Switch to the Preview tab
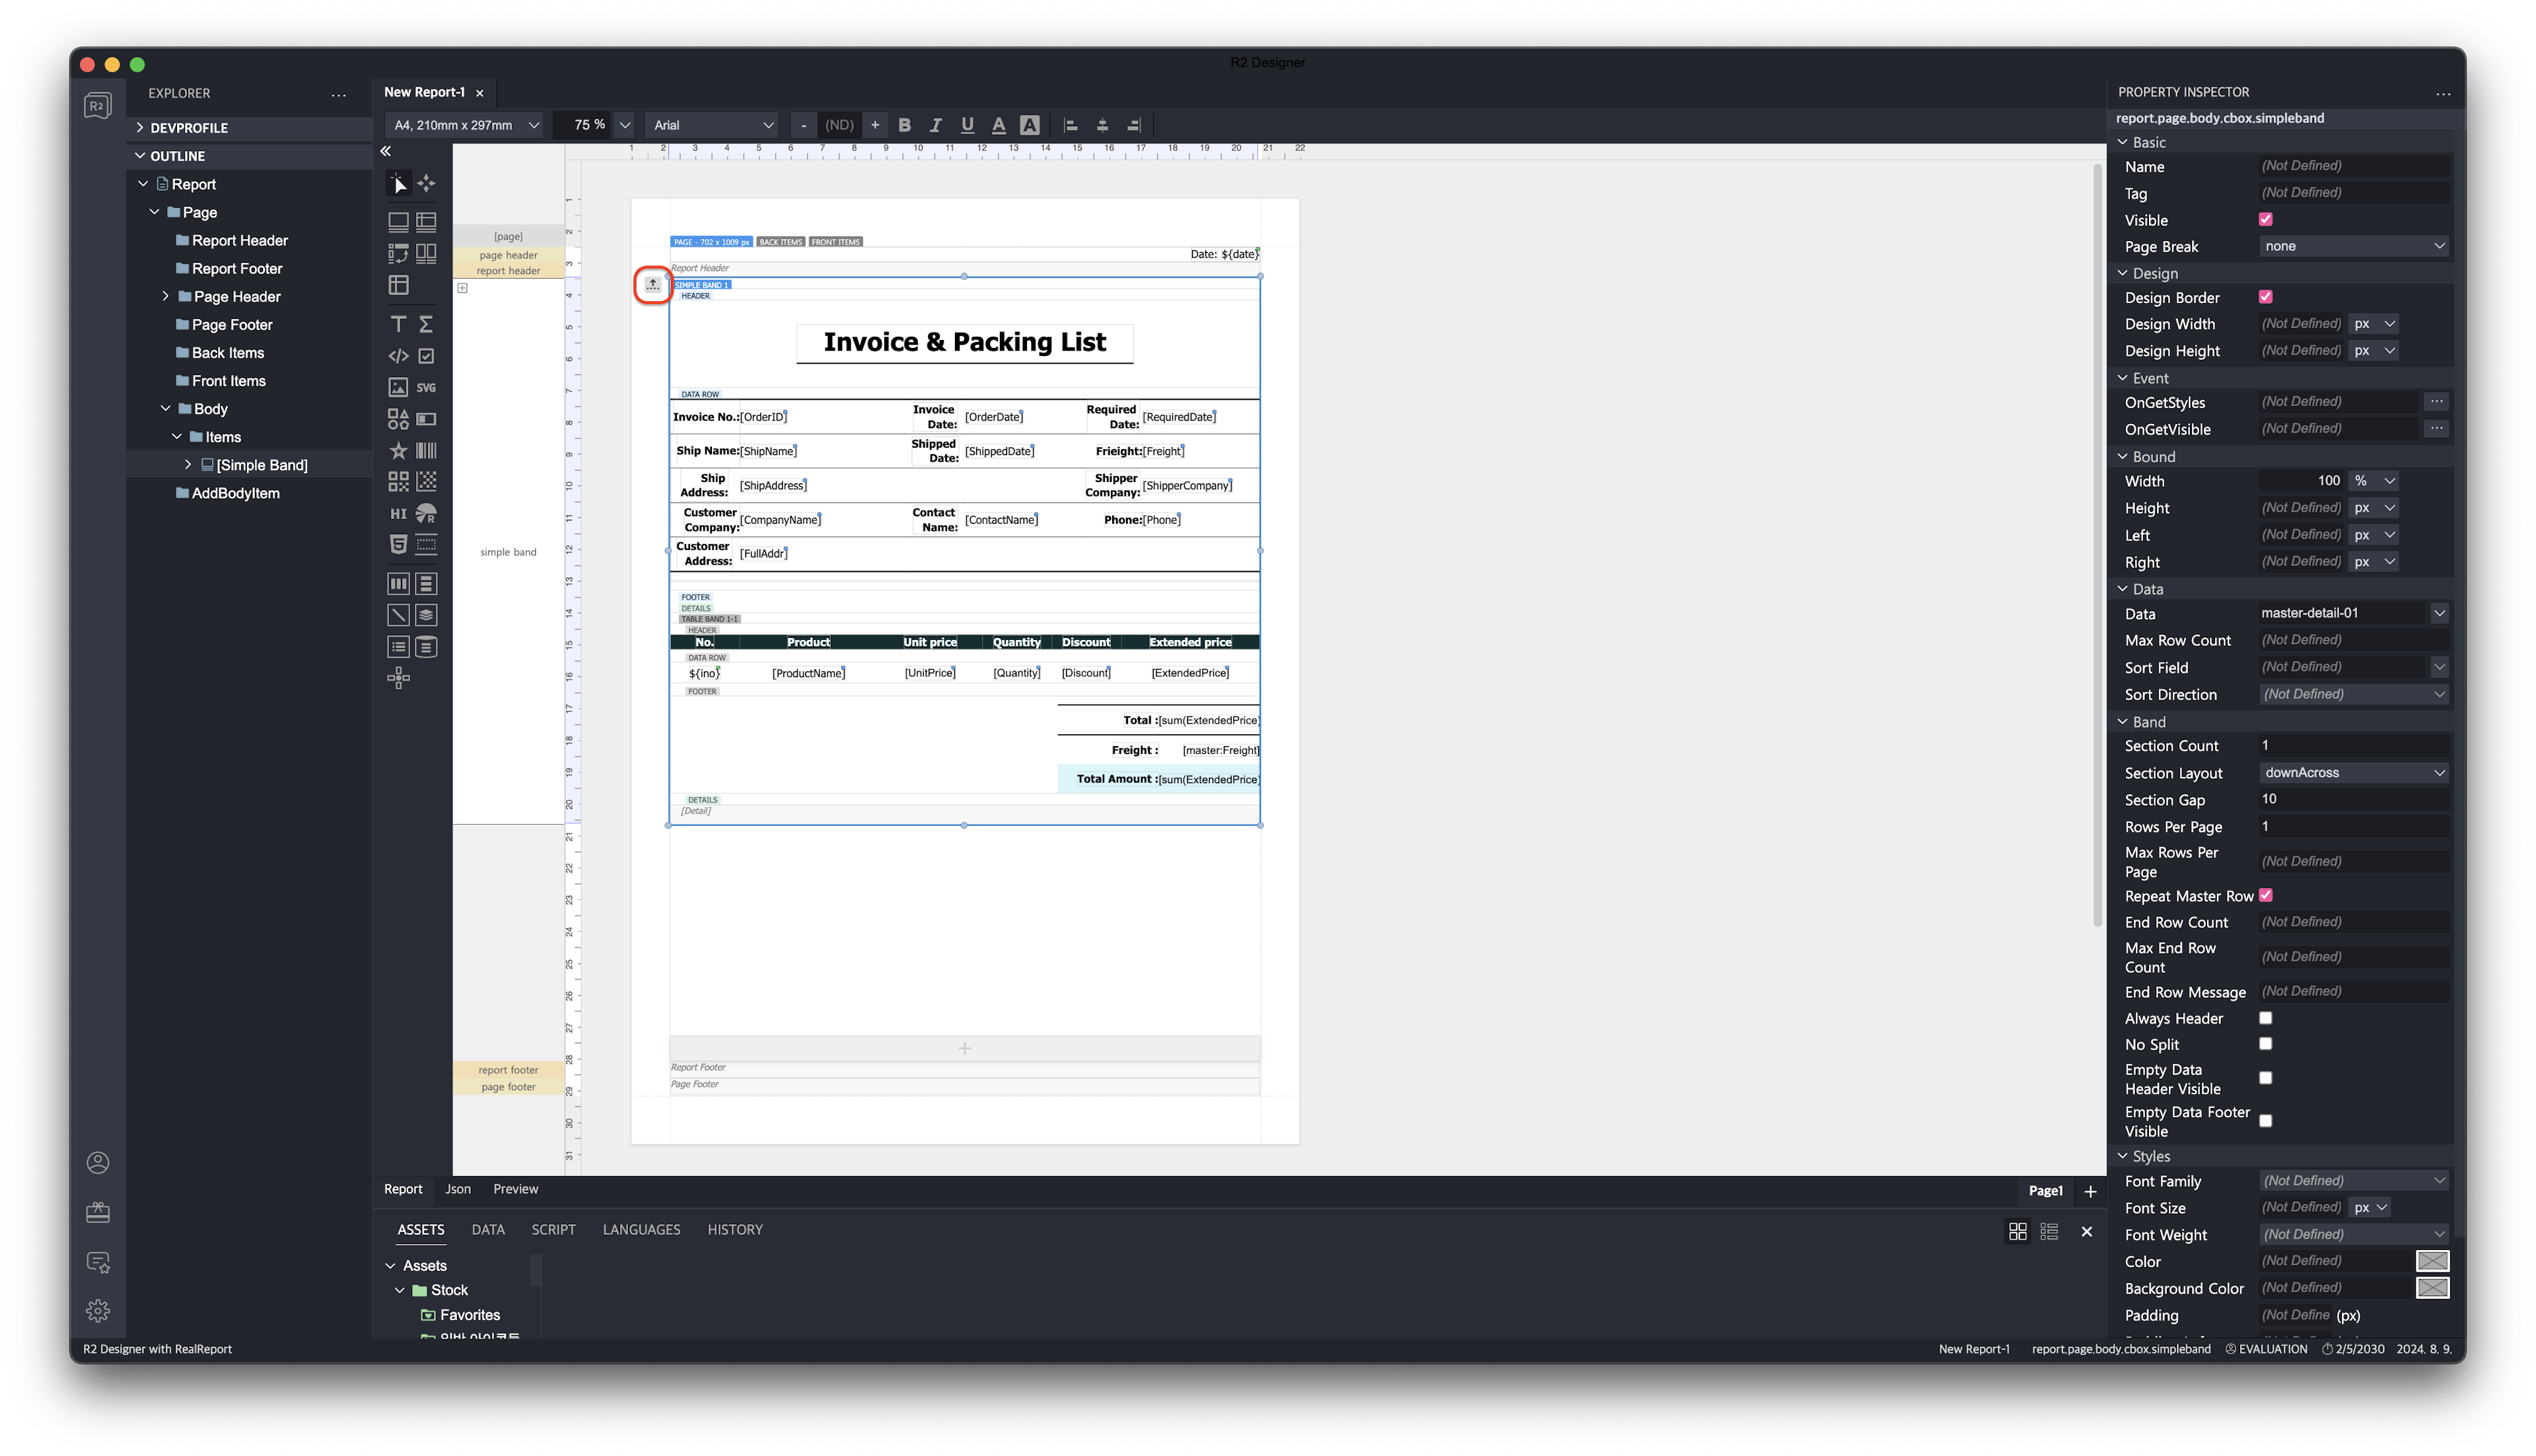Screen dimensions: 2536x1456 (x=516, y=1189)
